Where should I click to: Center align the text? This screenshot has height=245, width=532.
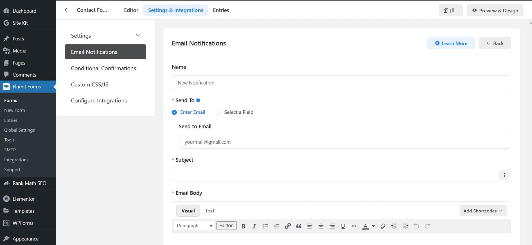(x=321, y=226)
